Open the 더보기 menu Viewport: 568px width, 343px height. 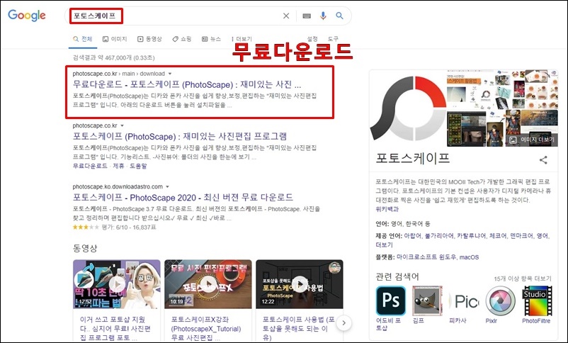click(x=242, y=39)
